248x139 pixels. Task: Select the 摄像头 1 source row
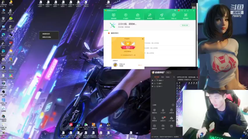pos(163,80)
